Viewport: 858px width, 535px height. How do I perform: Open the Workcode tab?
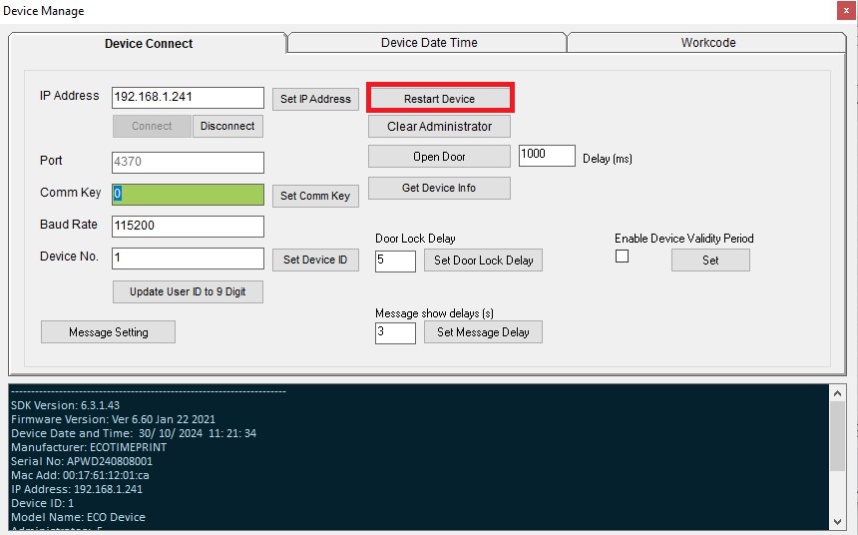(x=707, y=43)
